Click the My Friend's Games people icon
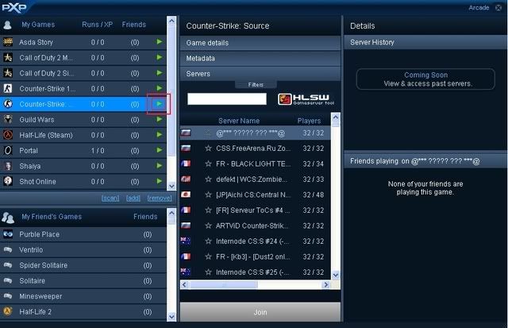Viewport: 508px width, 328px height. tap(8, 217)
